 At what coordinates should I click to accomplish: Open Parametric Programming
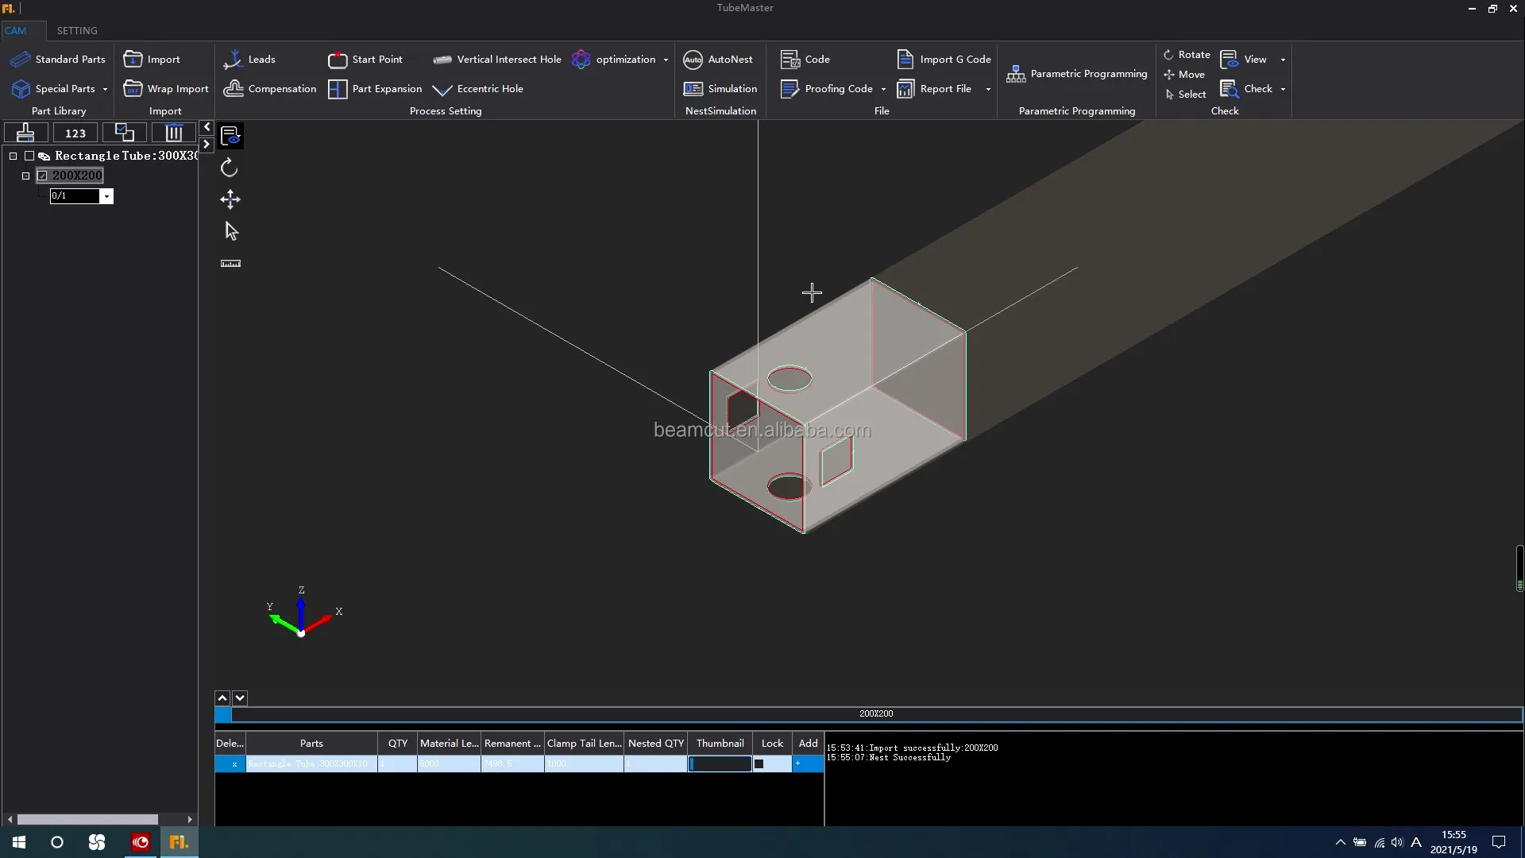click(1076, 73)
